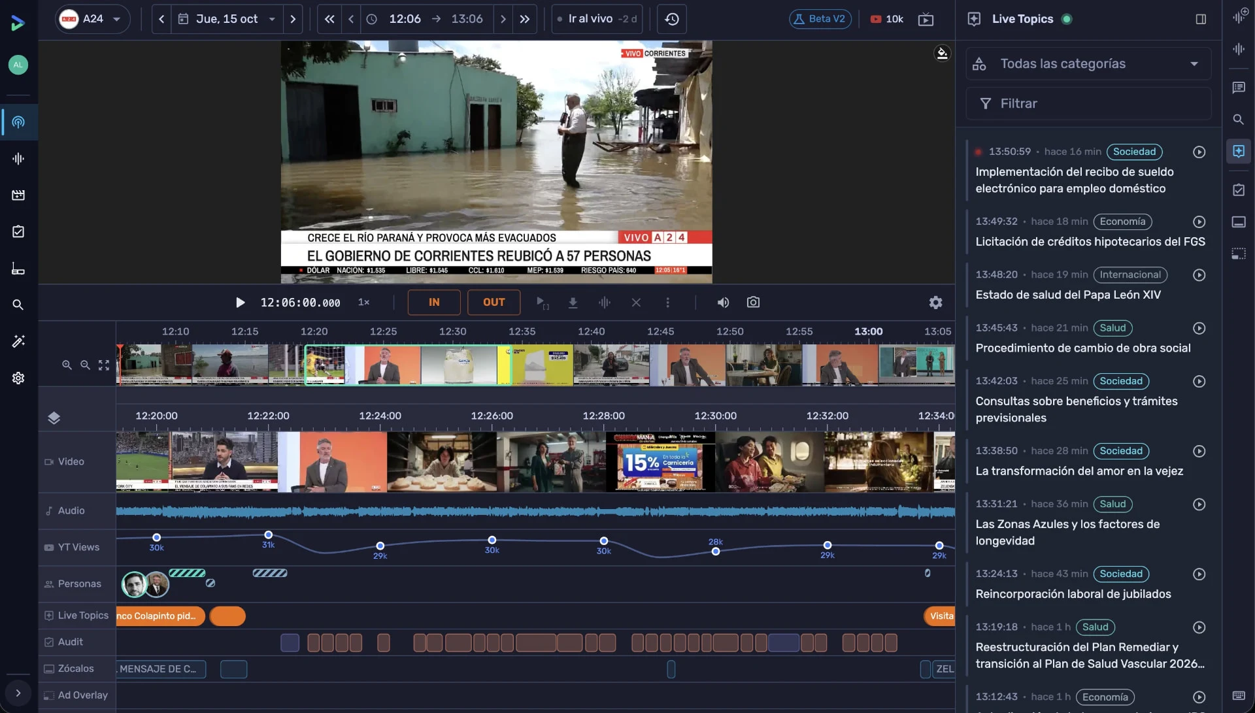Viewport: 1255px width, 713px height.
Task: Toggle the Audio track row
Action: (x=77, y=510)
